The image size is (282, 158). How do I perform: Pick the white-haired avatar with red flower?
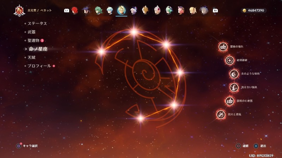[x=157, y=11]
